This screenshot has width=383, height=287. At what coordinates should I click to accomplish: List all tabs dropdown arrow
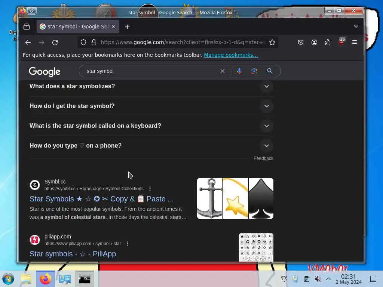[x=356, y=27]
